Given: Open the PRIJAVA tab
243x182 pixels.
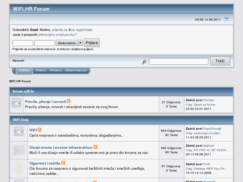Looking at the screenshot, I should pos(56,70).
